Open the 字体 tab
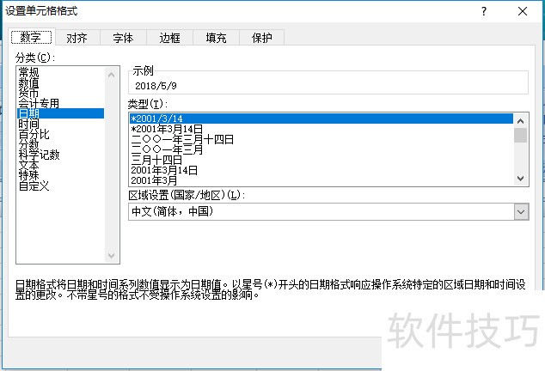This screenshot has width=545, height=371. pyautogui.click(x=123, y=38)
